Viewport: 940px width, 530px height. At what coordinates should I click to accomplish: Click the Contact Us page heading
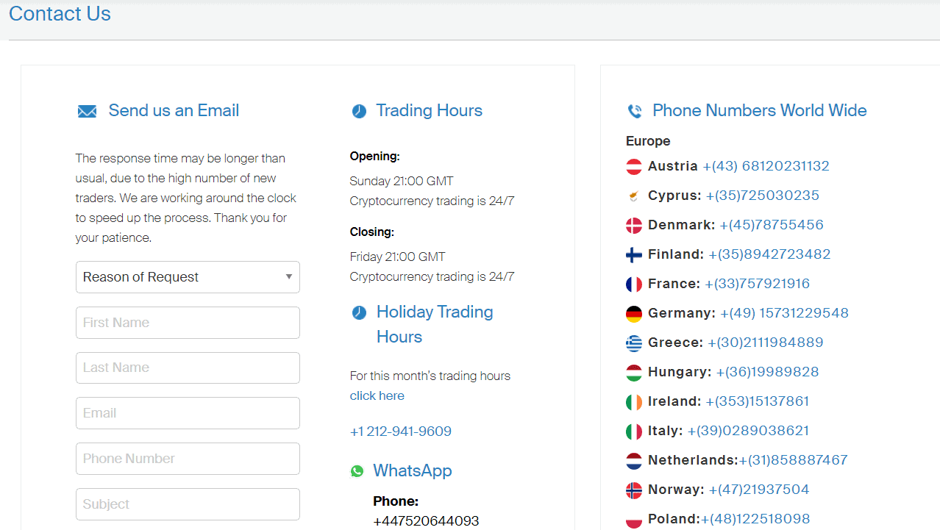[60, 14]
